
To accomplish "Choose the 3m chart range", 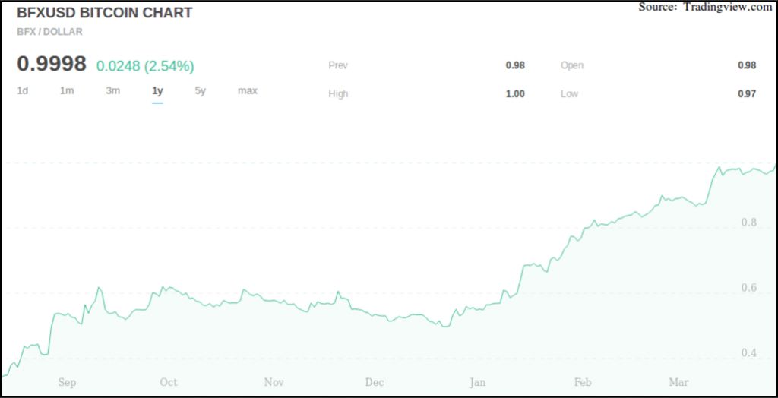I will coord(112,91).
